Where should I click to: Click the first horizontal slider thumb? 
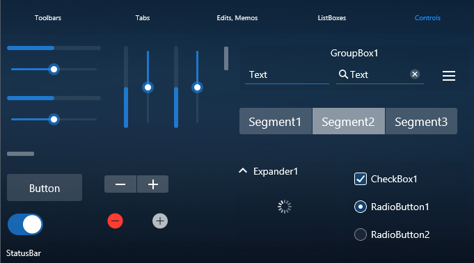click(x=54, y=69)
